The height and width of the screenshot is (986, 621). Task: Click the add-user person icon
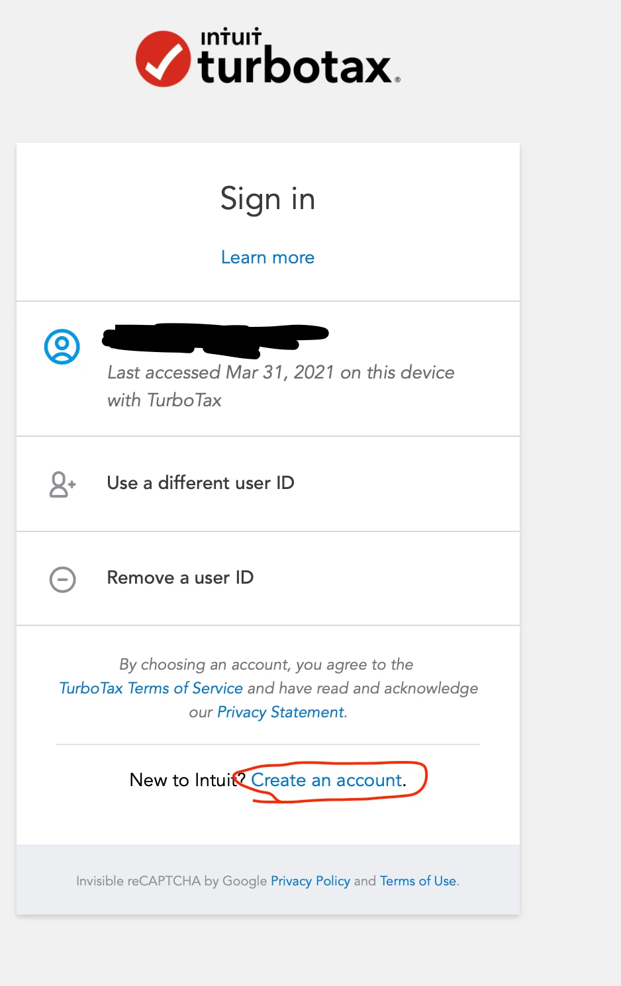pos(63,484)
